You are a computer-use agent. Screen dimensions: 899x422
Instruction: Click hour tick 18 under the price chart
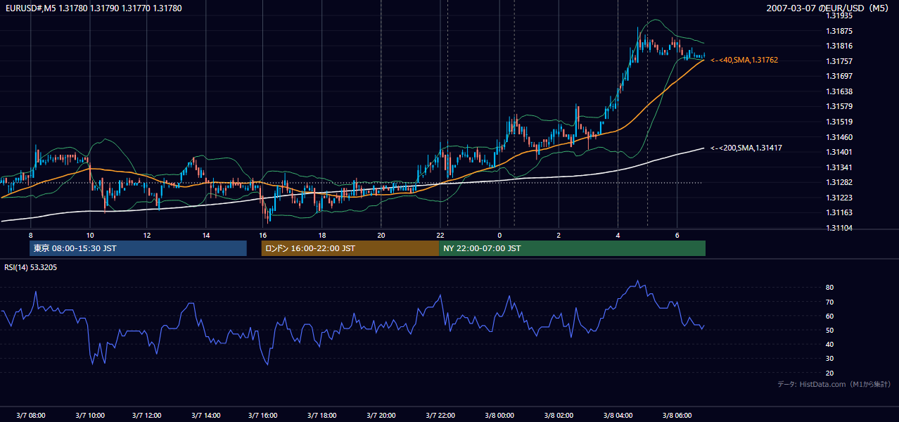click(321, 235)
